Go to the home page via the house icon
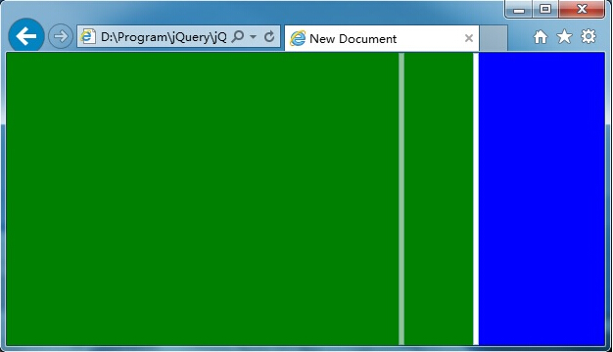This screenshot has width=613, height=352. [541, 37]
